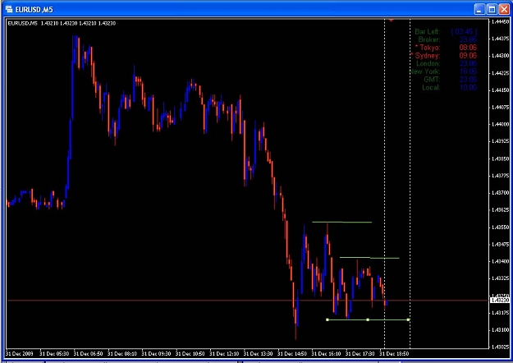Click the Tokyo time value '08:06'
Screen dimensions: 513x363
(468, 48)
